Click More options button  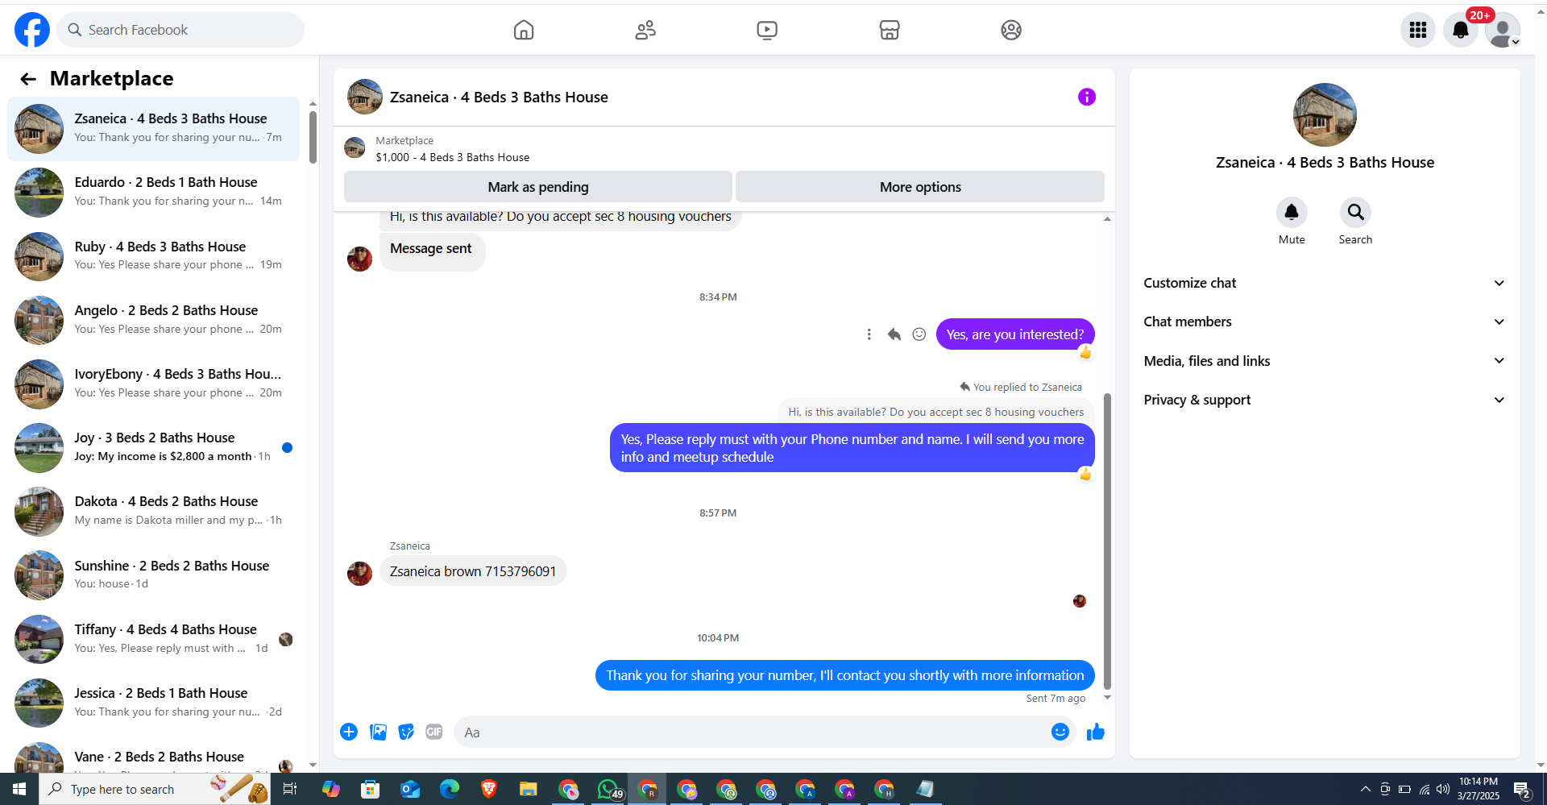920,187
